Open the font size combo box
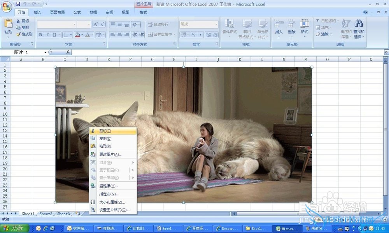 [x=84, y=24]
